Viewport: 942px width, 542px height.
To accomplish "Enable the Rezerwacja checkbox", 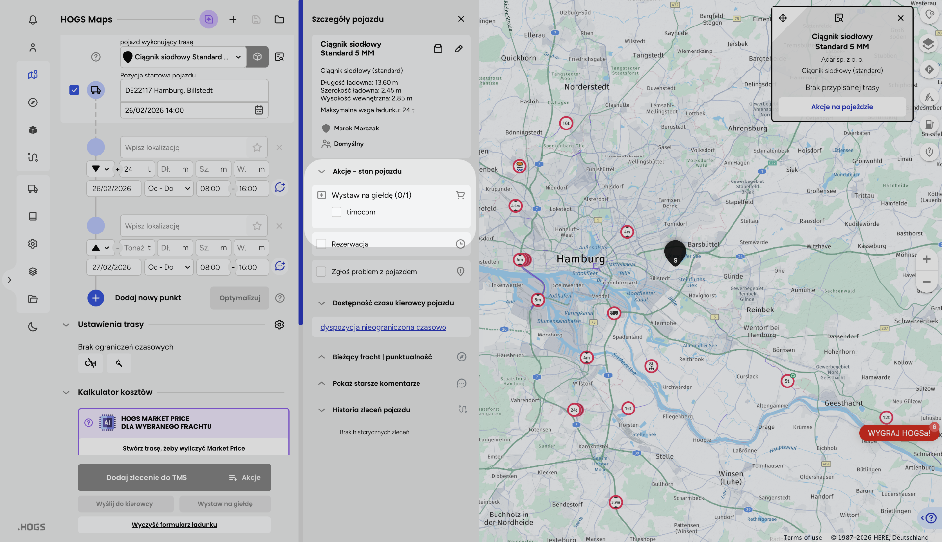I will (x=321, y=244).
